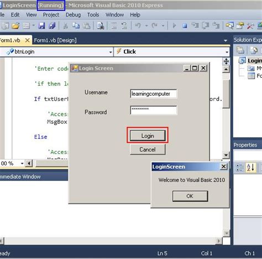Click the Else keyword in code
This screenshot has width=262, height=259.
click(40, 137)
